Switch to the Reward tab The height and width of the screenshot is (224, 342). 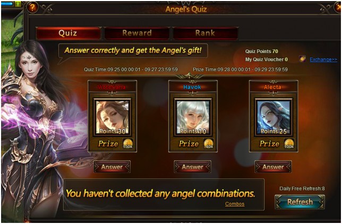point(137,33)
